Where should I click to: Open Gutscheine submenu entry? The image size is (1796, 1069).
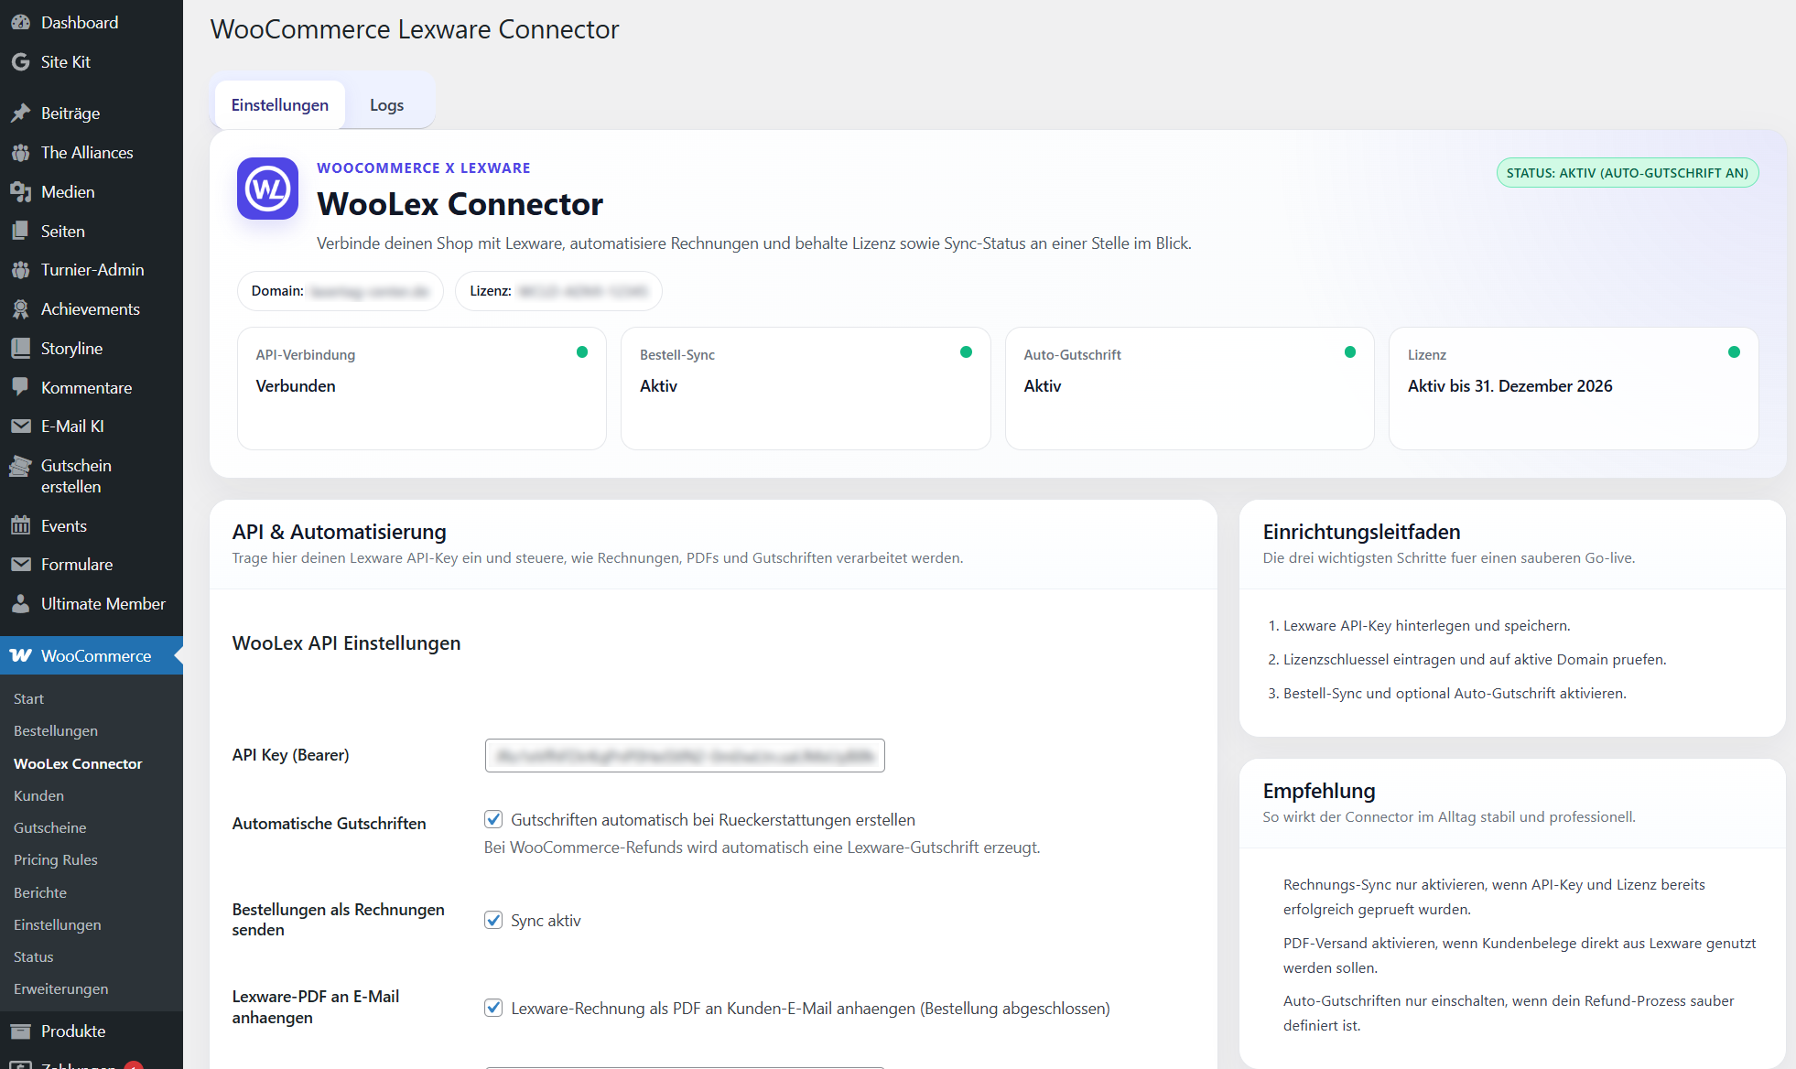point(50,827)
